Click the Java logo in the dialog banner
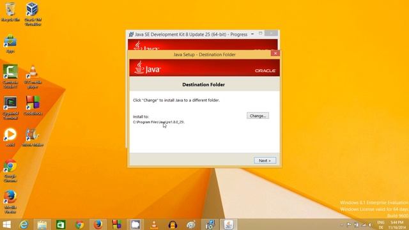 pyautogui.click(x=148, y=68)
